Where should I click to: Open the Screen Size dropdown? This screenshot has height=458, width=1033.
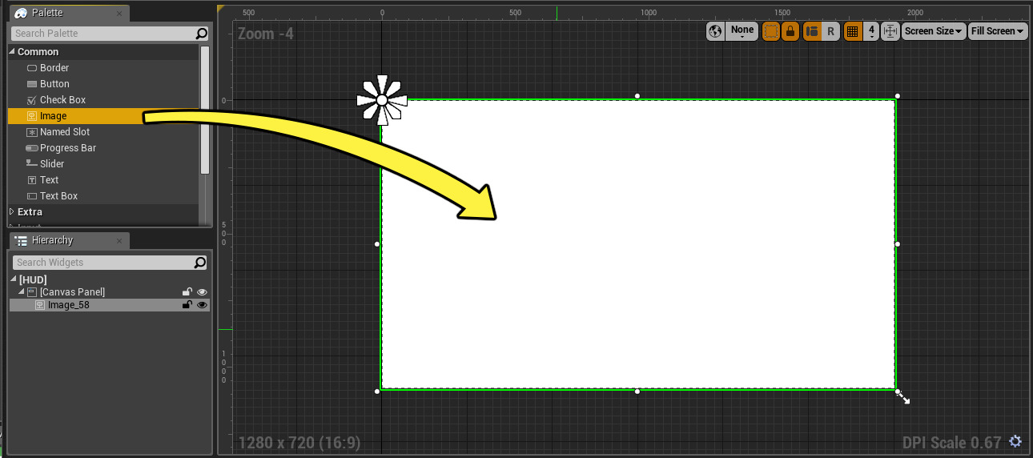pos(934,31)
